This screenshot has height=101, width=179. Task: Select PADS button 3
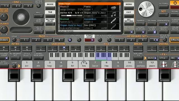(x=48, y=40)
